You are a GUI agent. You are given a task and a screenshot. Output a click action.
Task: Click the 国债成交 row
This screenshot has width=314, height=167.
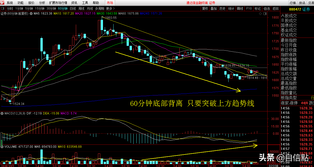[289, 25]
